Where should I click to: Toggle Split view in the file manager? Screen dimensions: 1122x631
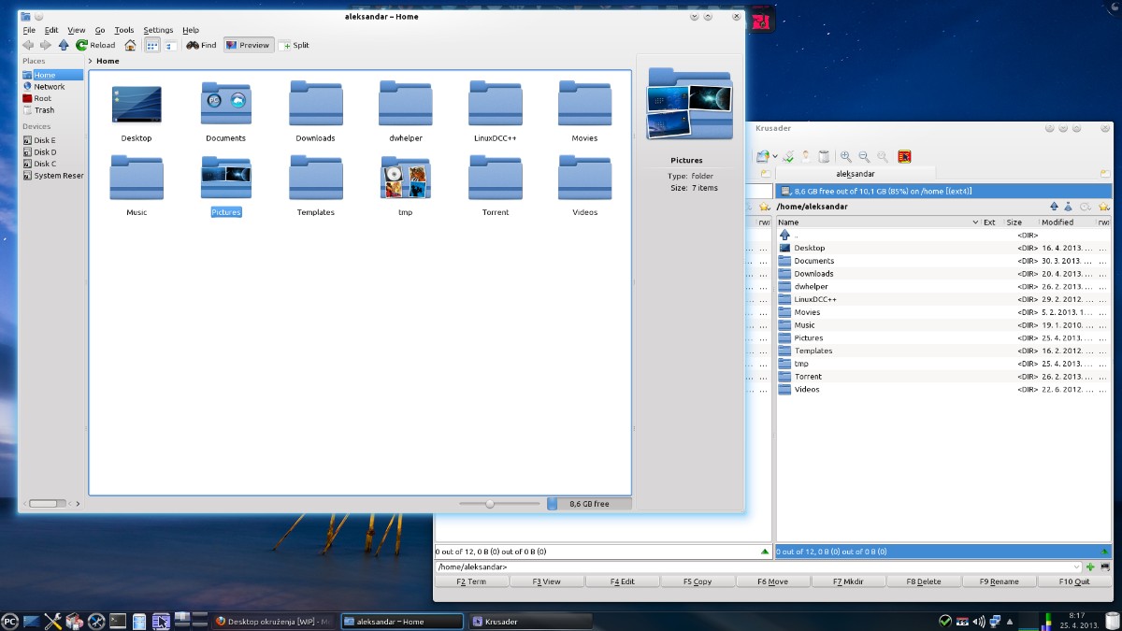(294, 45)
